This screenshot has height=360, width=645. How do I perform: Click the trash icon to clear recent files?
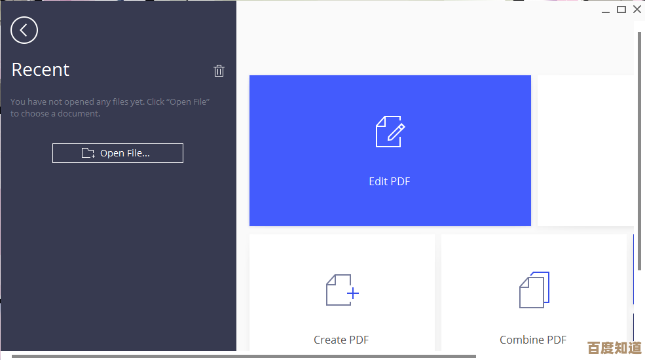tap(219, 71)
